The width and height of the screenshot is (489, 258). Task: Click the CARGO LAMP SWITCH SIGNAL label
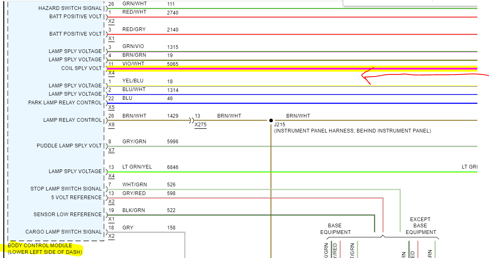click(64, 231)
